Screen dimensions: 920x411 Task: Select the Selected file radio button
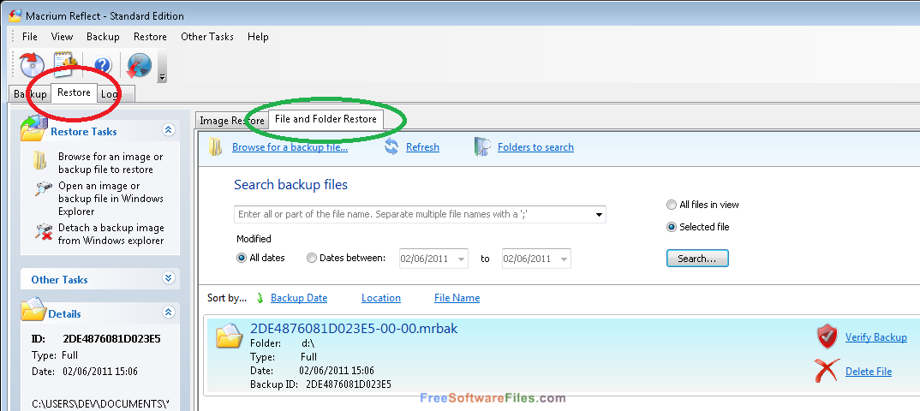pos(672,227)
